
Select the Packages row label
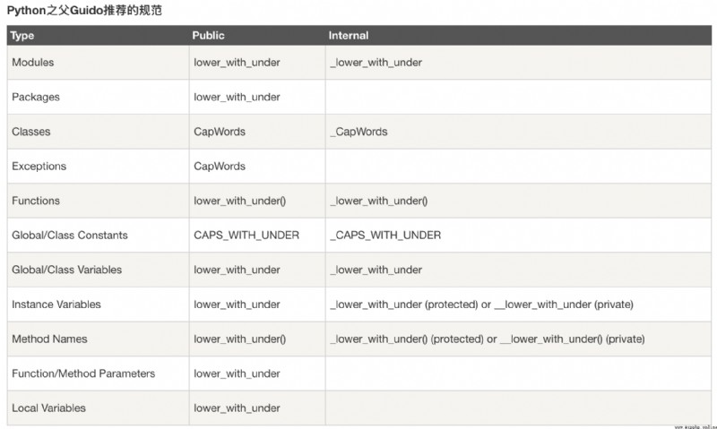[36, 97]
